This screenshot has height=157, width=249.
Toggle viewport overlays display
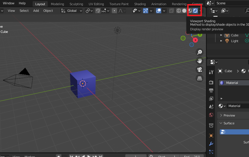(x=159, y=11)
